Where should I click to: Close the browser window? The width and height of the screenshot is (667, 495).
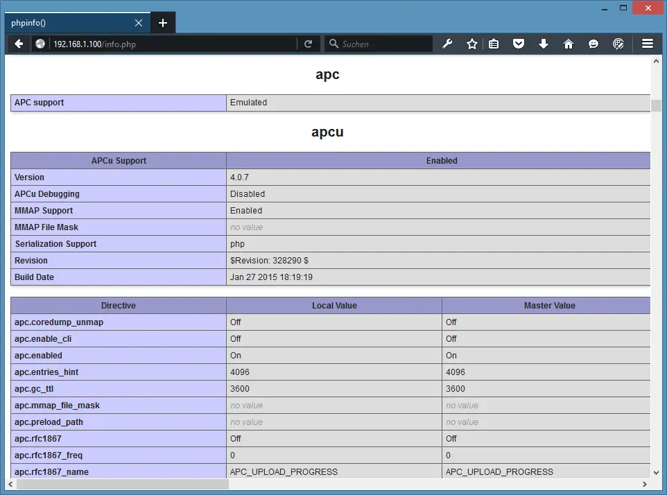(x=648, y=8)
